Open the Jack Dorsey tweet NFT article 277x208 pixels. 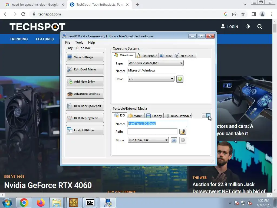[229, 188]
